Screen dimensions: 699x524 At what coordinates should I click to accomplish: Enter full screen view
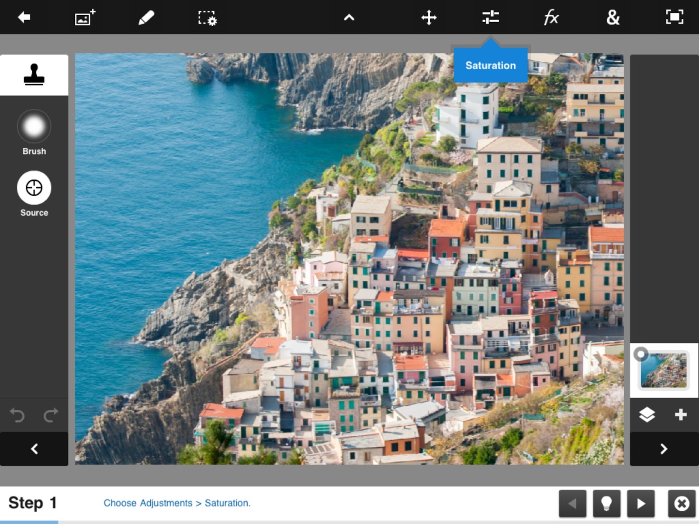tap(675, 17)
